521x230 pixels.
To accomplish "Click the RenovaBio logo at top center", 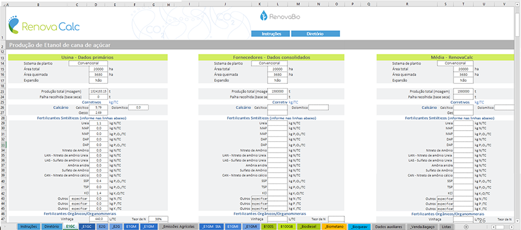I will click(281, 15).
